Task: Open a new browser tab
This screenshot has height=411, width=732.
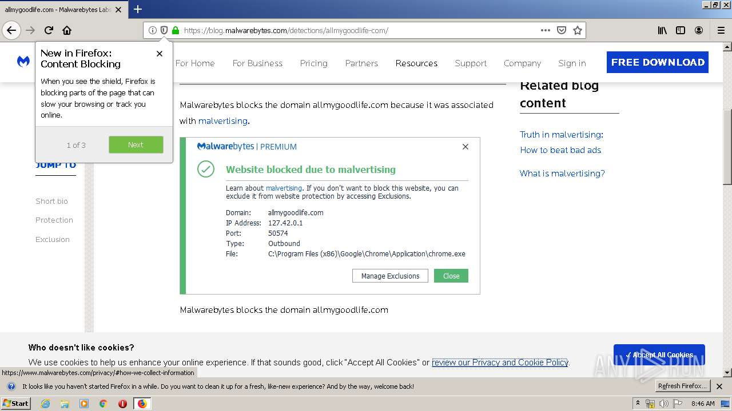Action: (x=138, y=9)
